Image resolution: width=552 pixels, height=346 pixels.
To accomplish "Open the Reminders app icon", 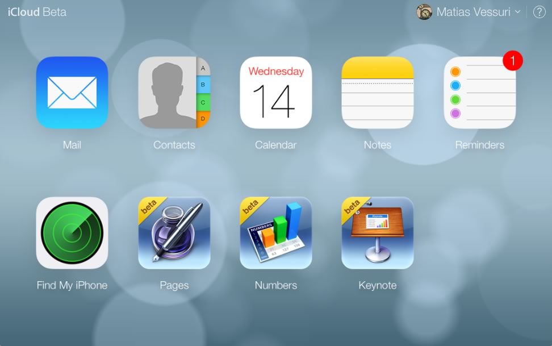I will (x=479, y=92).
